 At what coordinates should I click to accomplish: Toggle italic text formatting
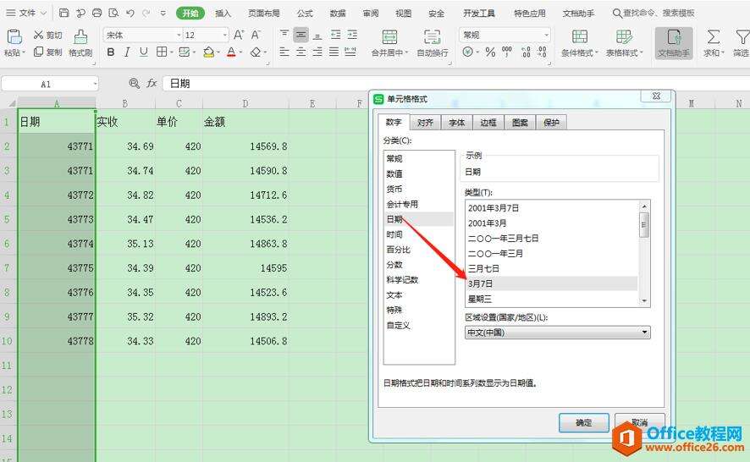pyautogui.click(x=127, y=52)
